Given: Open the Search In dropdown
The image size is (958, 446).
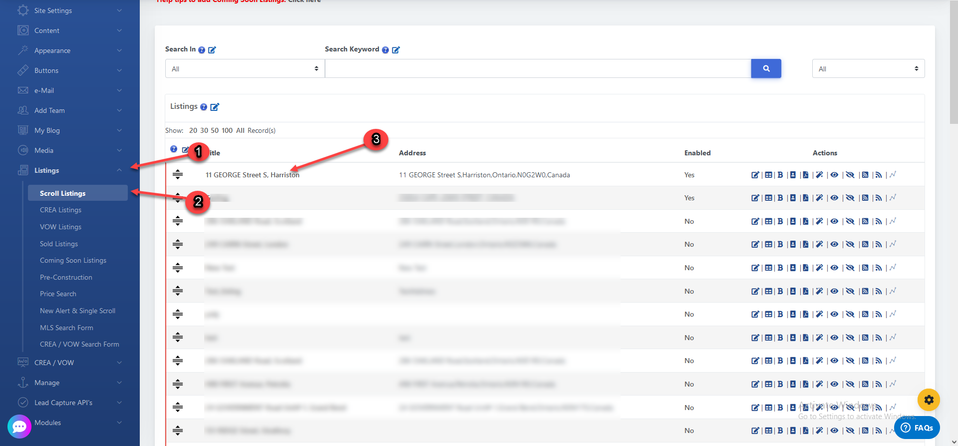Looking at the screenshot, I should pyautogui.click(x=245, y=69).
